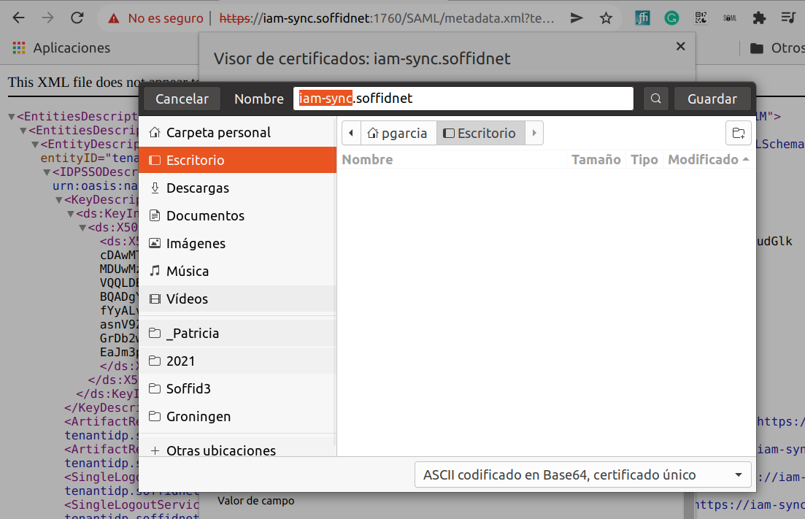Click the browser address bar URL
This screenshot has height=519, width=805.
coord(387,18)
